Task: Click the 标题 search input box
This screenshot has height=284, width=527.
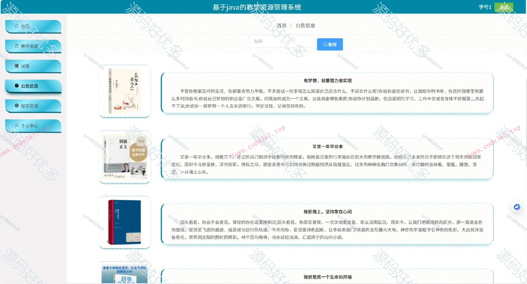Action: [281, 41]
